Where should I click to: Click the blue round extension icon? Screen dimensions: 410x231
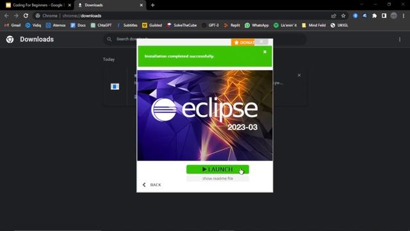pos(355,15)
